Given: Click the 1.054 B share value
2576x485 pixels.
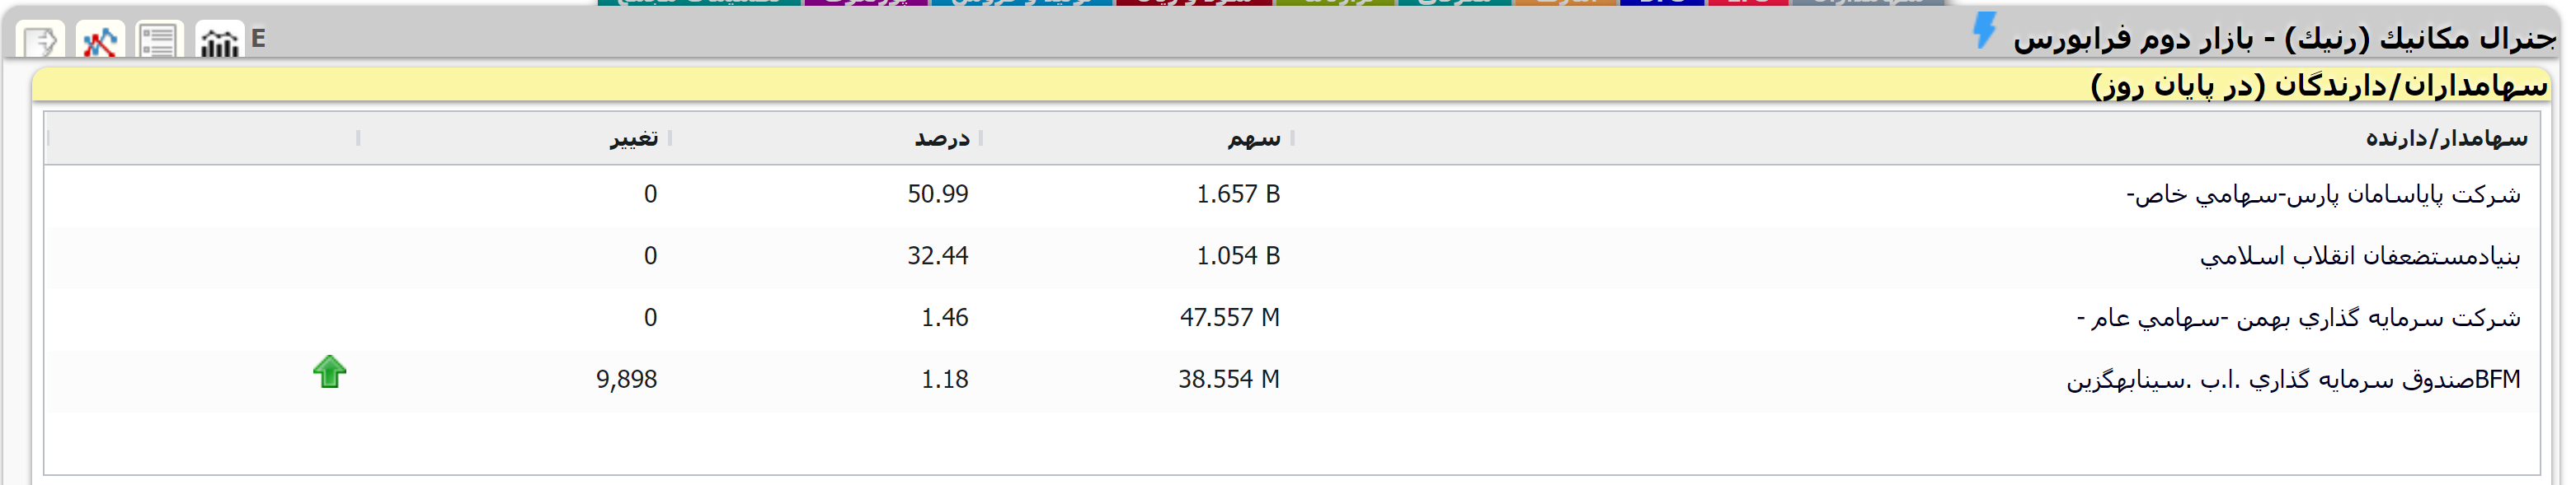Looking at the screenshot, I should pos(1237,256).
